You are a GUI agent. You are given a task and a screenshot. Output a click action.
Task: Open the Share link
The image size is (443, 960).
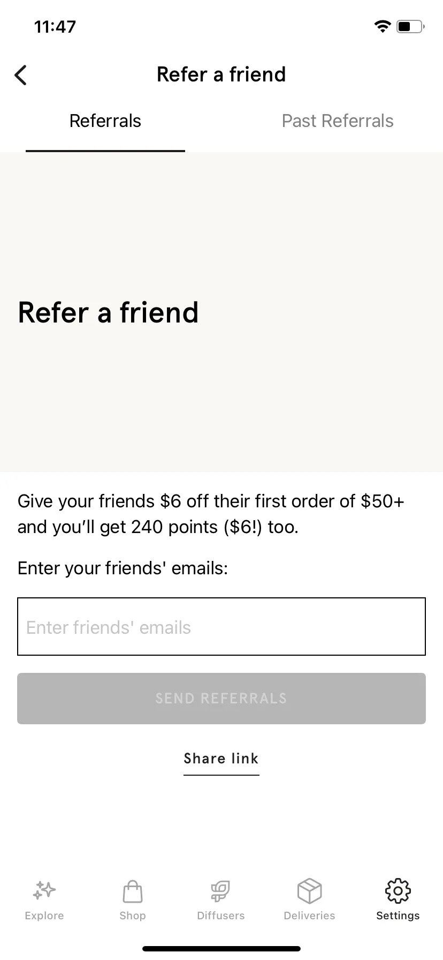(222, 759)
